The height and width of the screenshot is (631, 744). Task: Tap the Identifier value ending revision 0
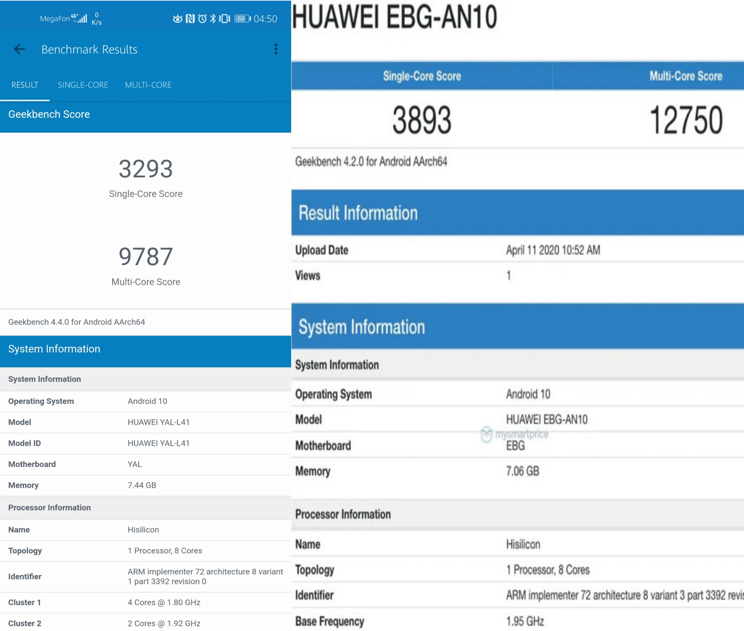[205, 577]
